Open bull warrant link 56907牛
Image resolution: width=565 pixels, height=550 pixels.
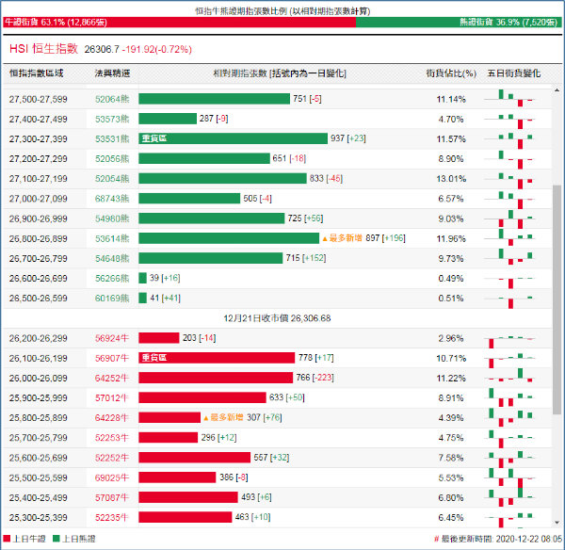[x=112, y=358]
